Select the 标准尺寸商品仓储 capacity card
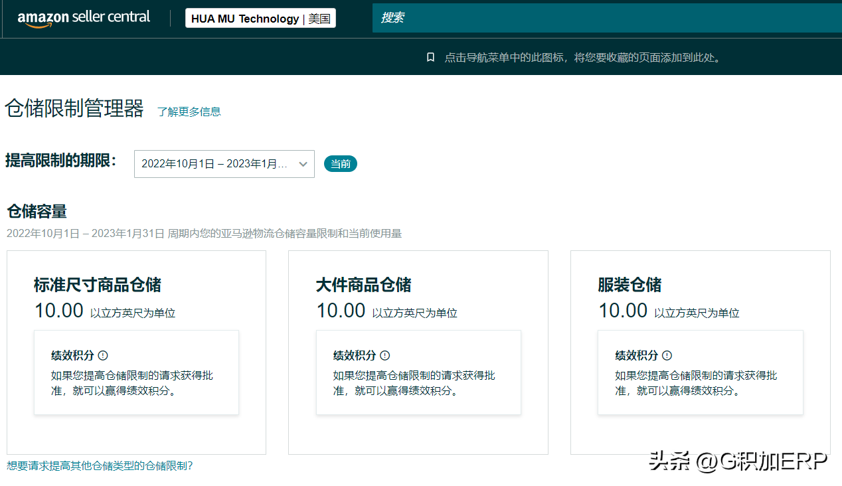This screenshot has width=842, height=486. pyautogui.click(x=136, y=352)
